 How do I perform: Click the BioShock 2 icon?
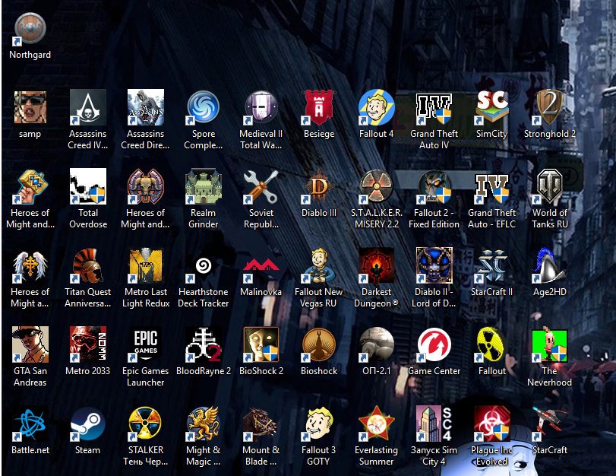pos(261,344)
